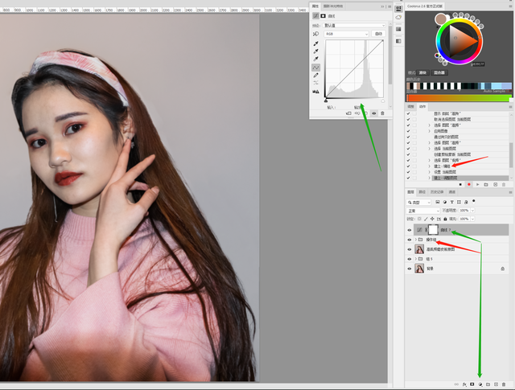Select the black point eyedropper in Curves
The height and width of the screenshot is (390, 515).
click(x=315, y=43)
